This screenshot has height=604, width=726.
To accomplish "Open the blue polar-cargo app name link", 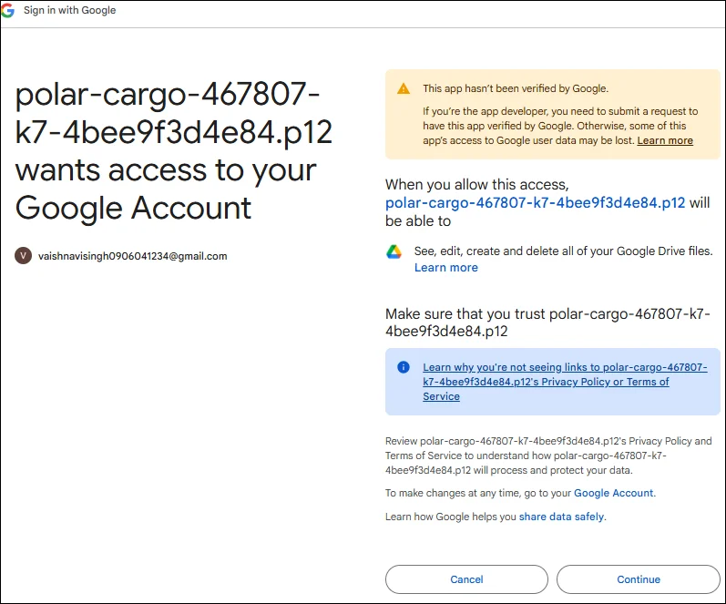I will [536, 203].
